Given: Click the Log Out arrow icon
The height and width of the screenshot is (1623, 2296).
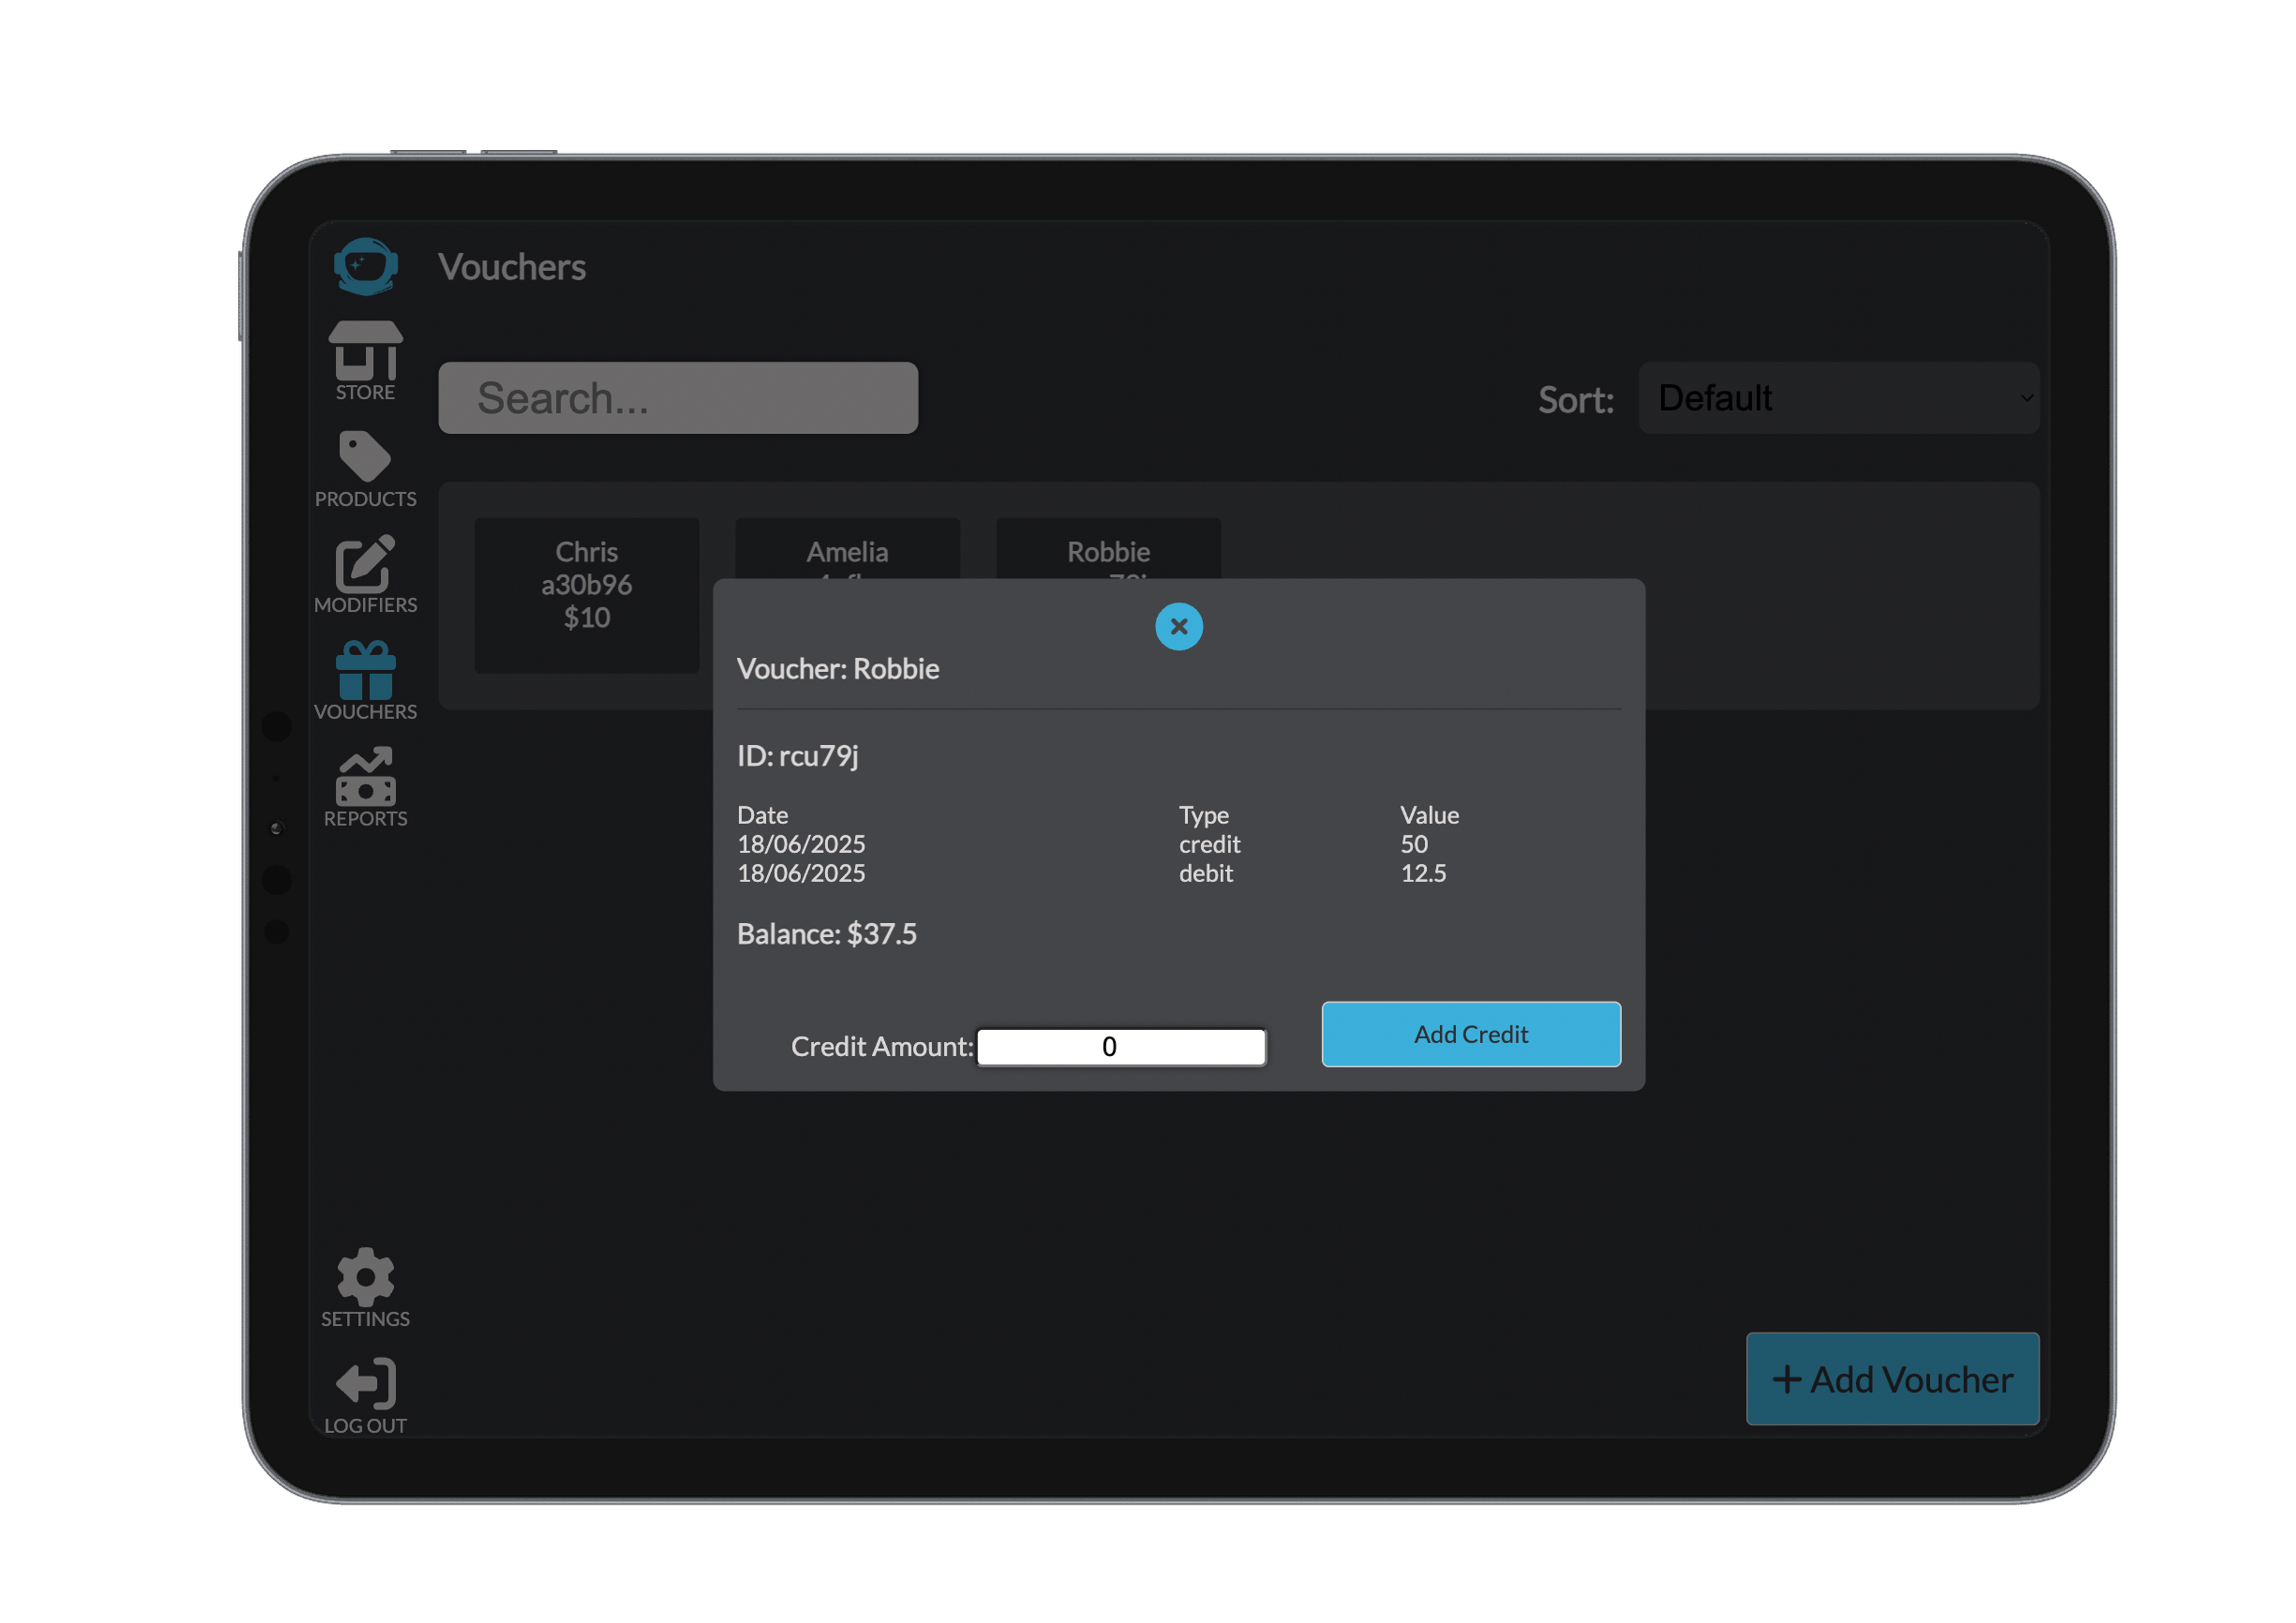Looking at the screenshot, I should tap(365, 1384).
